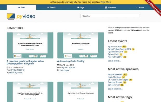The height and width of the screenshot is (102, 161).
Task: Click the Latest talks heading
Action: click(x=15, y=28)
